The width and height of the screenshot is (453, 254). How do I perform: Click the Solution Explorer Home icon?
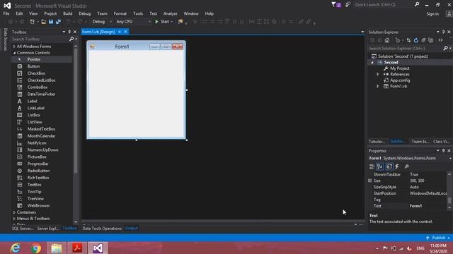click(x=387, y=40)
